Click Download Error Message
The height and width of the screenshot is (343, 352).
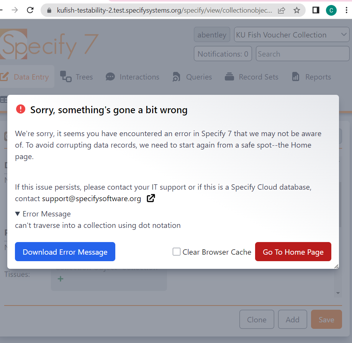click(x=65, y=252)
